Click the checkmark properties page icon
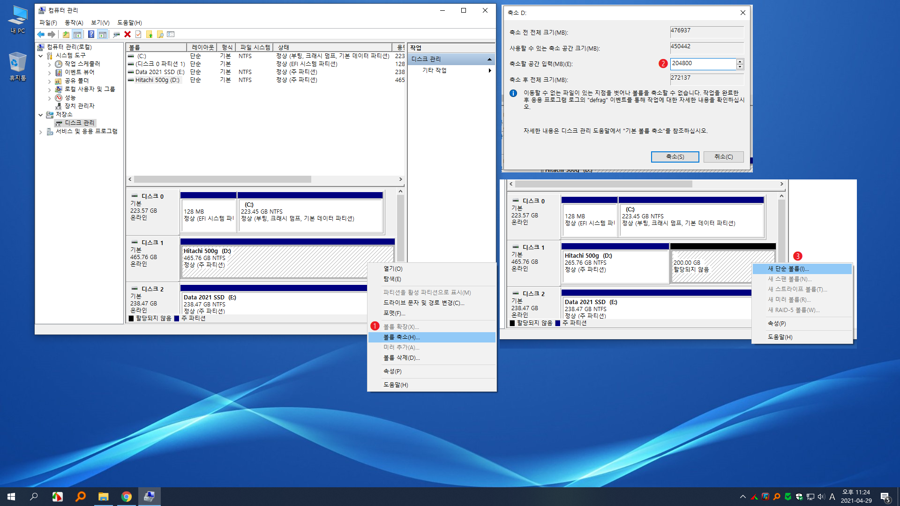Viewport: 900px width, 506px height. click(138, 34)
